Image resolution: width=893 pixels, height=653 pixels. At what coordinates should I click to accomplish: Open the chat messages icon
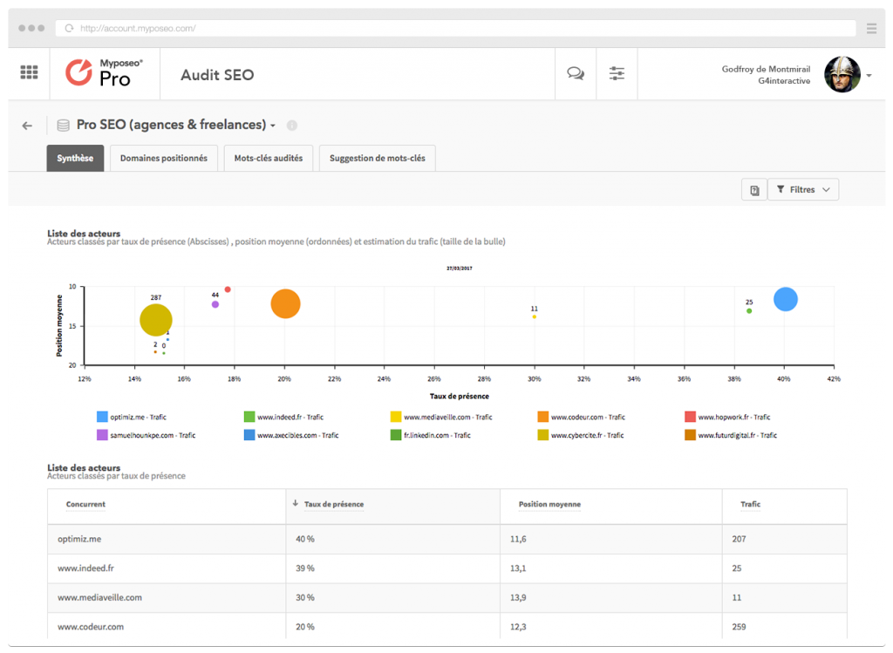coord(576,73)
